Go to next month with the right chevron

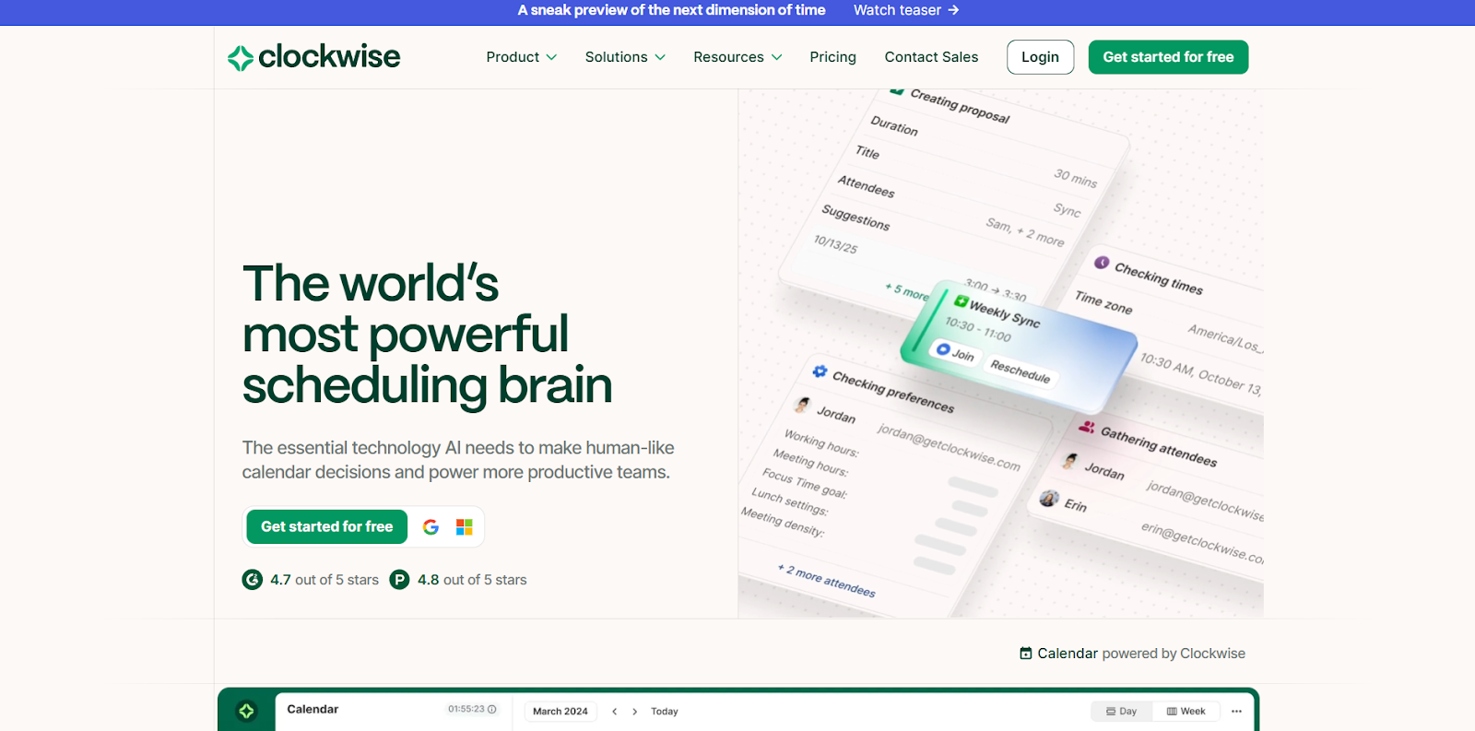pos(635,712)
